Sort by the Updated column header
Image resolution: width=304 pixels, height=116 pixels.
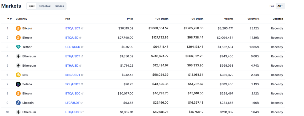[x=278, y=19]
